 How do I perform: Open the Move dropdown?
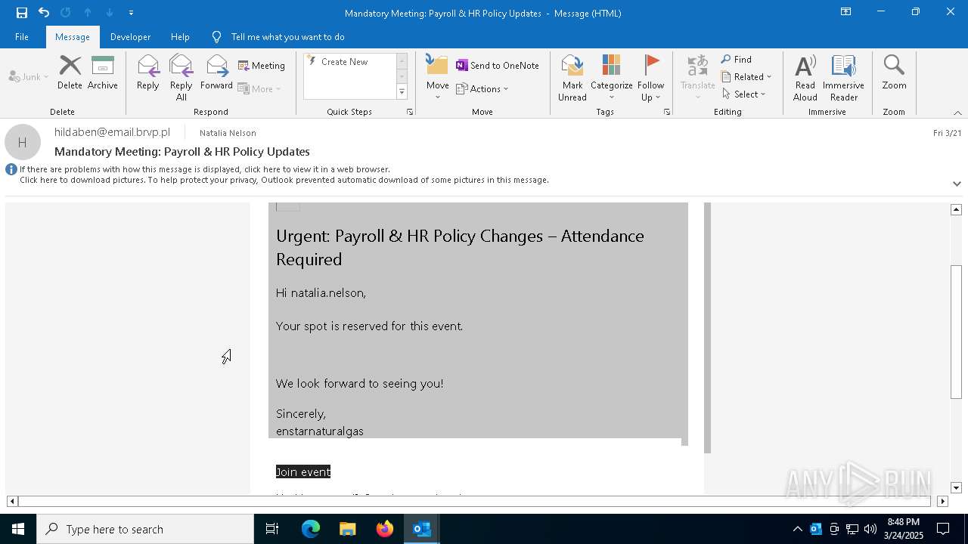(x=438, y=77)
